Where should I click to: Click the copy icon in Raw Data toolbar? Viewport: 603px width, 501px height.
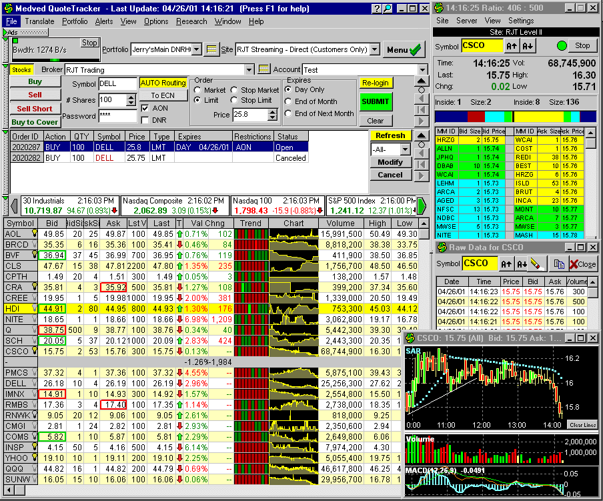pos(558,264)
